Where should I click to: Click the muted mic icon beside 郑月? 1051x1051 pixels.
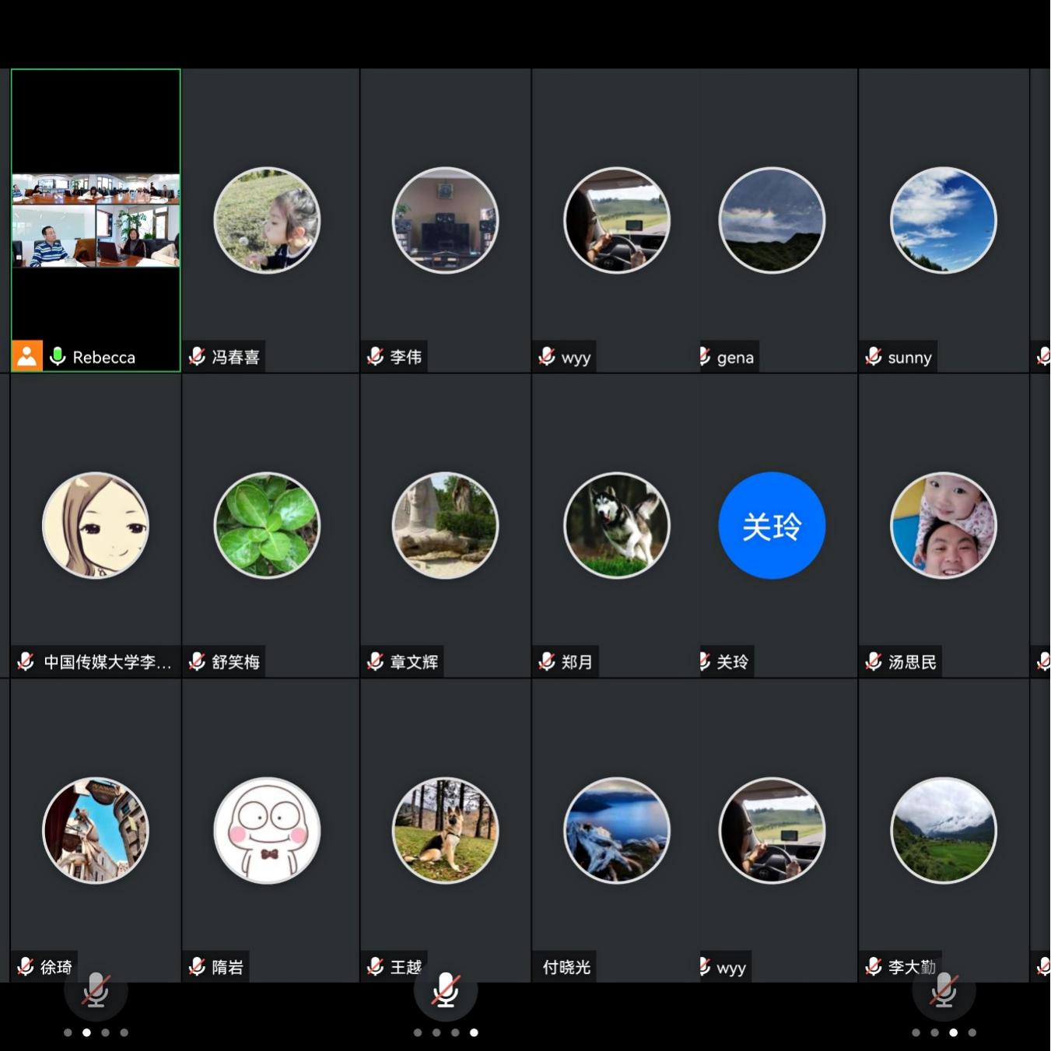(547, 661)
